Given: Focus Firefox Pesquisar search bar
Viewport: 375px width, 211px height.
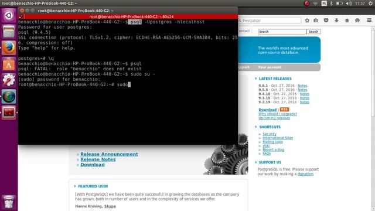Looking at the screenshot, I should click(269, 21).
